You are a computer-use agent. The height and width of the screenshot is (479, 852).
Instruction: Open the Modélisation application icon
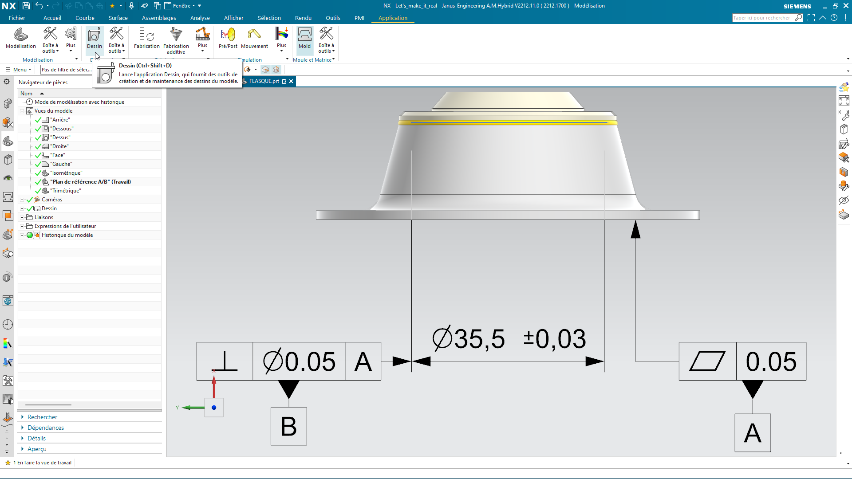pyautogui.click(x=21, y=38)
